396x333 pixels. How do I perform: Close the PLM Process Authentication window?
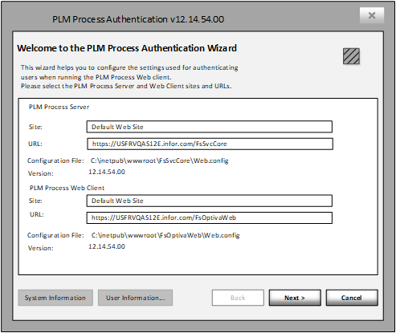click(372, 15)
